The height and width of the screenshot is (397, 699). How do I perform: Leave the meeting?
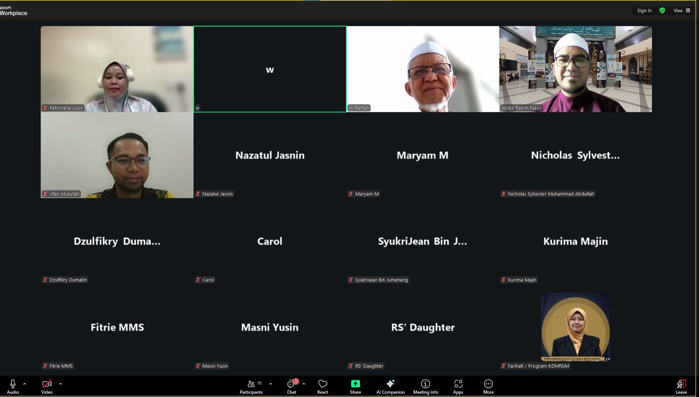(681, 387)
